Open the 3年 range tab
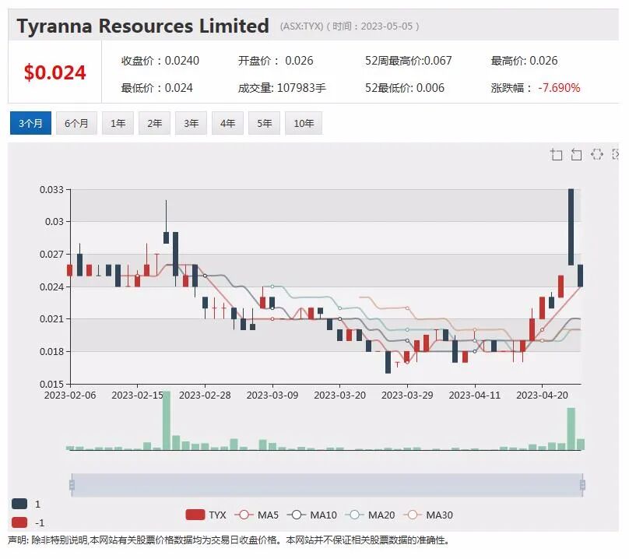 tap(191, 123)
